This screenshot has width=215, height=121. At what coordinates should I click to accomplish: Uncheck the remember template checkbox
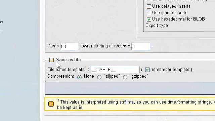point(147,70)
